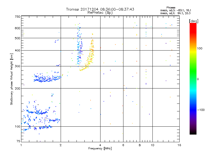Click the blue echo band near 250 km
Viewport: 211px width, 158px height.
coord(47,78)
